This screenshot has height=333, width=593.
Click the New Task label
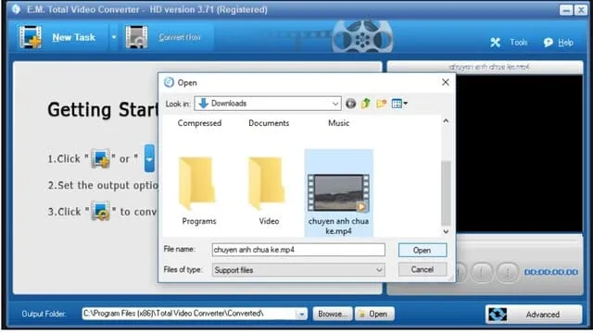coord(74,37)
